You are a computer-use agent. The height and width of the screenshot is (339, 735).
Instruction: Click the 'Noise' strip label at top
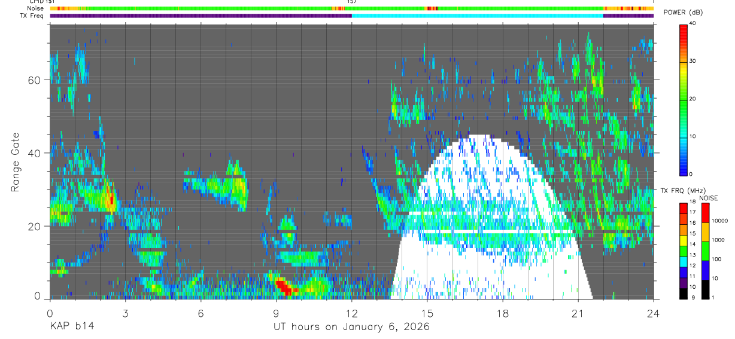tap(36, 8)
